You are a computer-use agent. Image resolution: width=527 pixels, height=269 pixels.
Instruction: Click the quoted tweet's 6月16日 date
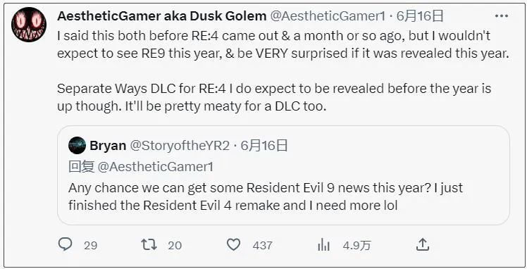264,146
